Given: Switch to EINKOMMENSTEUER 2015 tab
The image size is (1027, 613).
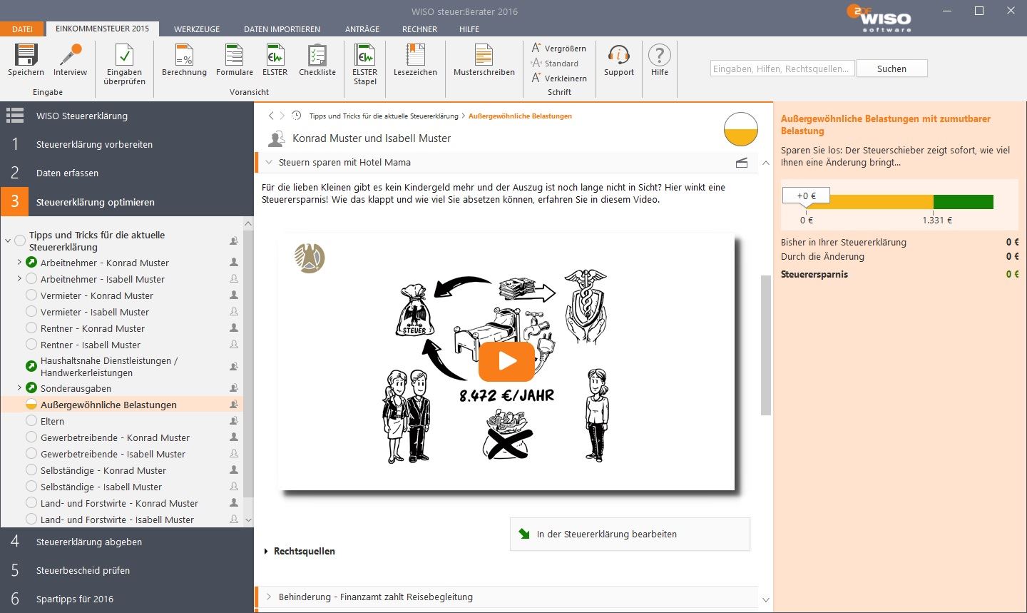Looking at the screenshot, I should click(102, 29).
